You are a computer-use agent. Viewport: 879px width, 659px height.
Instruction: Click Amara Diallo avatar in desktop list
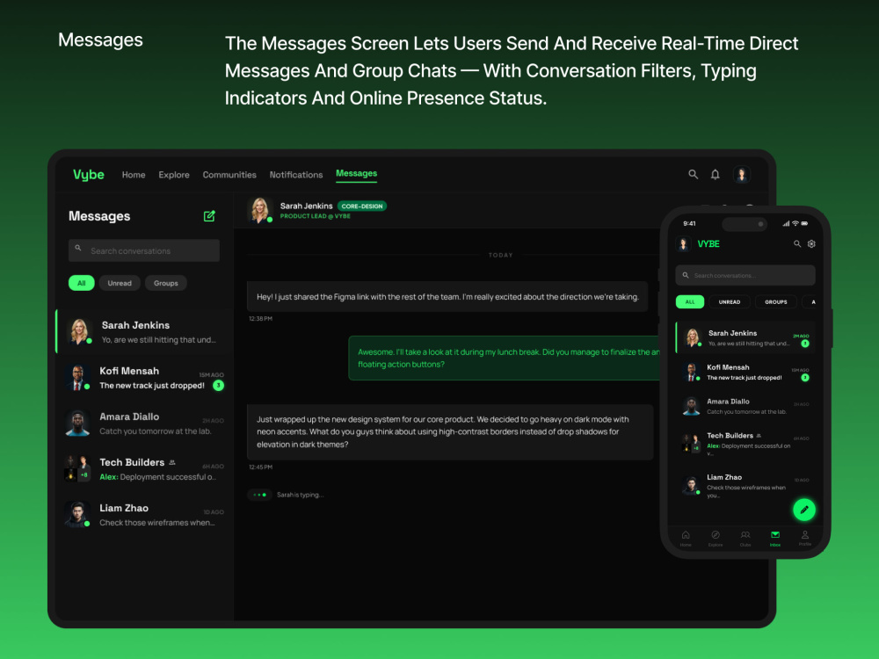coord(77,424)
